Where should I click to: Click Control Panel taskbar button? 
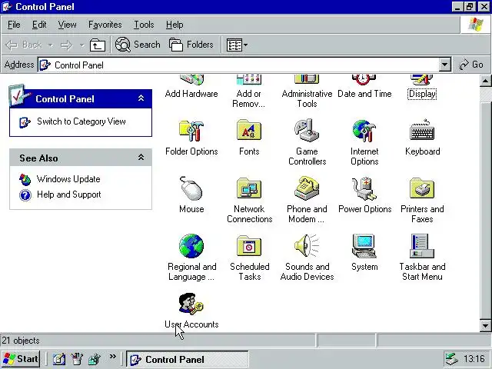click(x=187, y=359)
